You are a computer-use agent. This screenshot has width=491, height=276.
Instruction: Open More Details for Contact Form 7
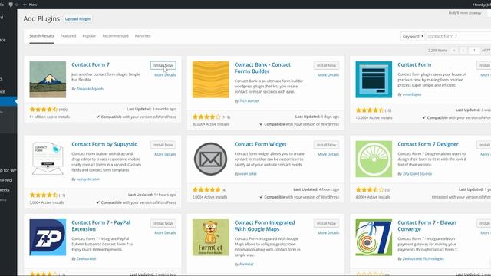click(x=165, y=75)
